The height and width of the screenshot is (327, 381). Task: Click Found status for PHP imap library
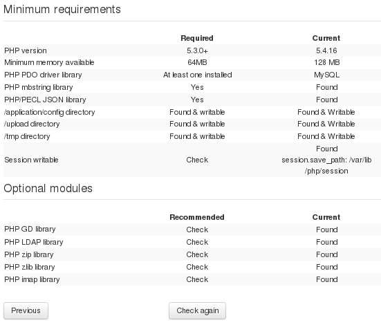(327, 279)
